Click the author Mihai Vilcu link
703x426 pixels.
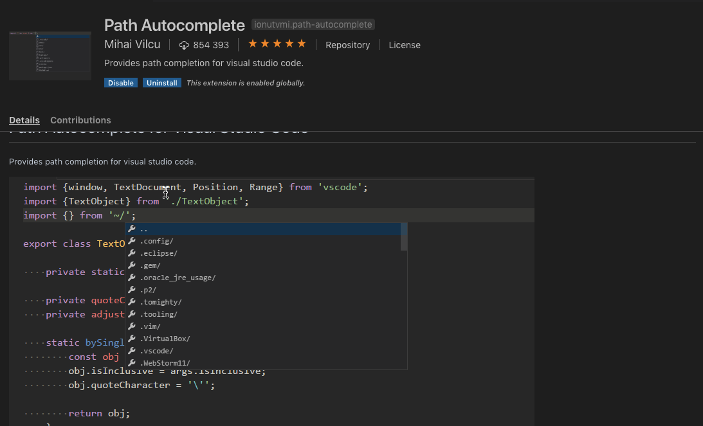pyautogui.click(x=132, y=44)
